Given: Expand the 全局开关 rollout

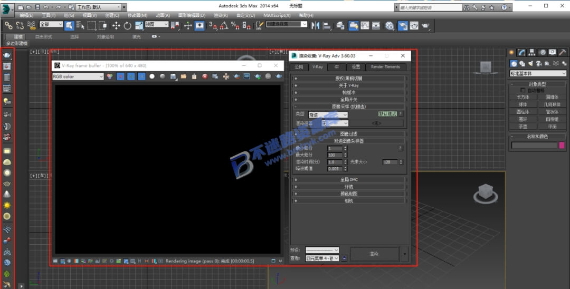Looking at the screenshot, I should tap(349, 100).
